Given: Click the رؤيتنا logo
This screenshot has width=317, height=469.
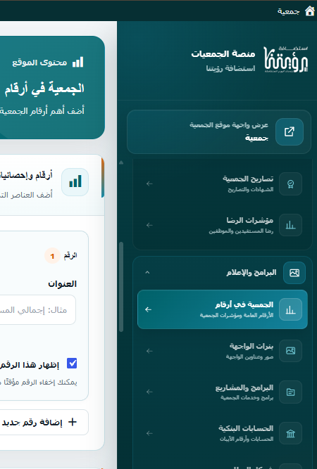Looking at the screenshot, I should [x=286, y=60].
